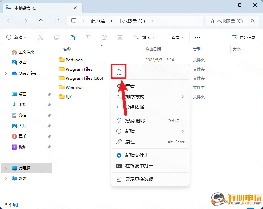The image size is (263, 209).
Task: Open a new tab with plus button
Action: pos(90,8)
